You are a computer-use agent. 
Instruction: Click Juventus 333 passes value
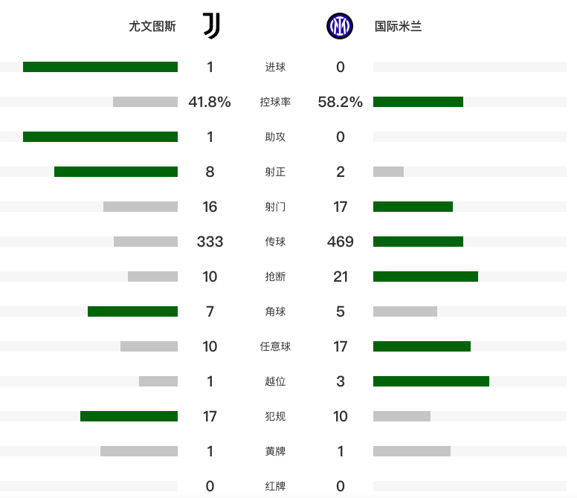pyautogui.click(x=210, y=242)
